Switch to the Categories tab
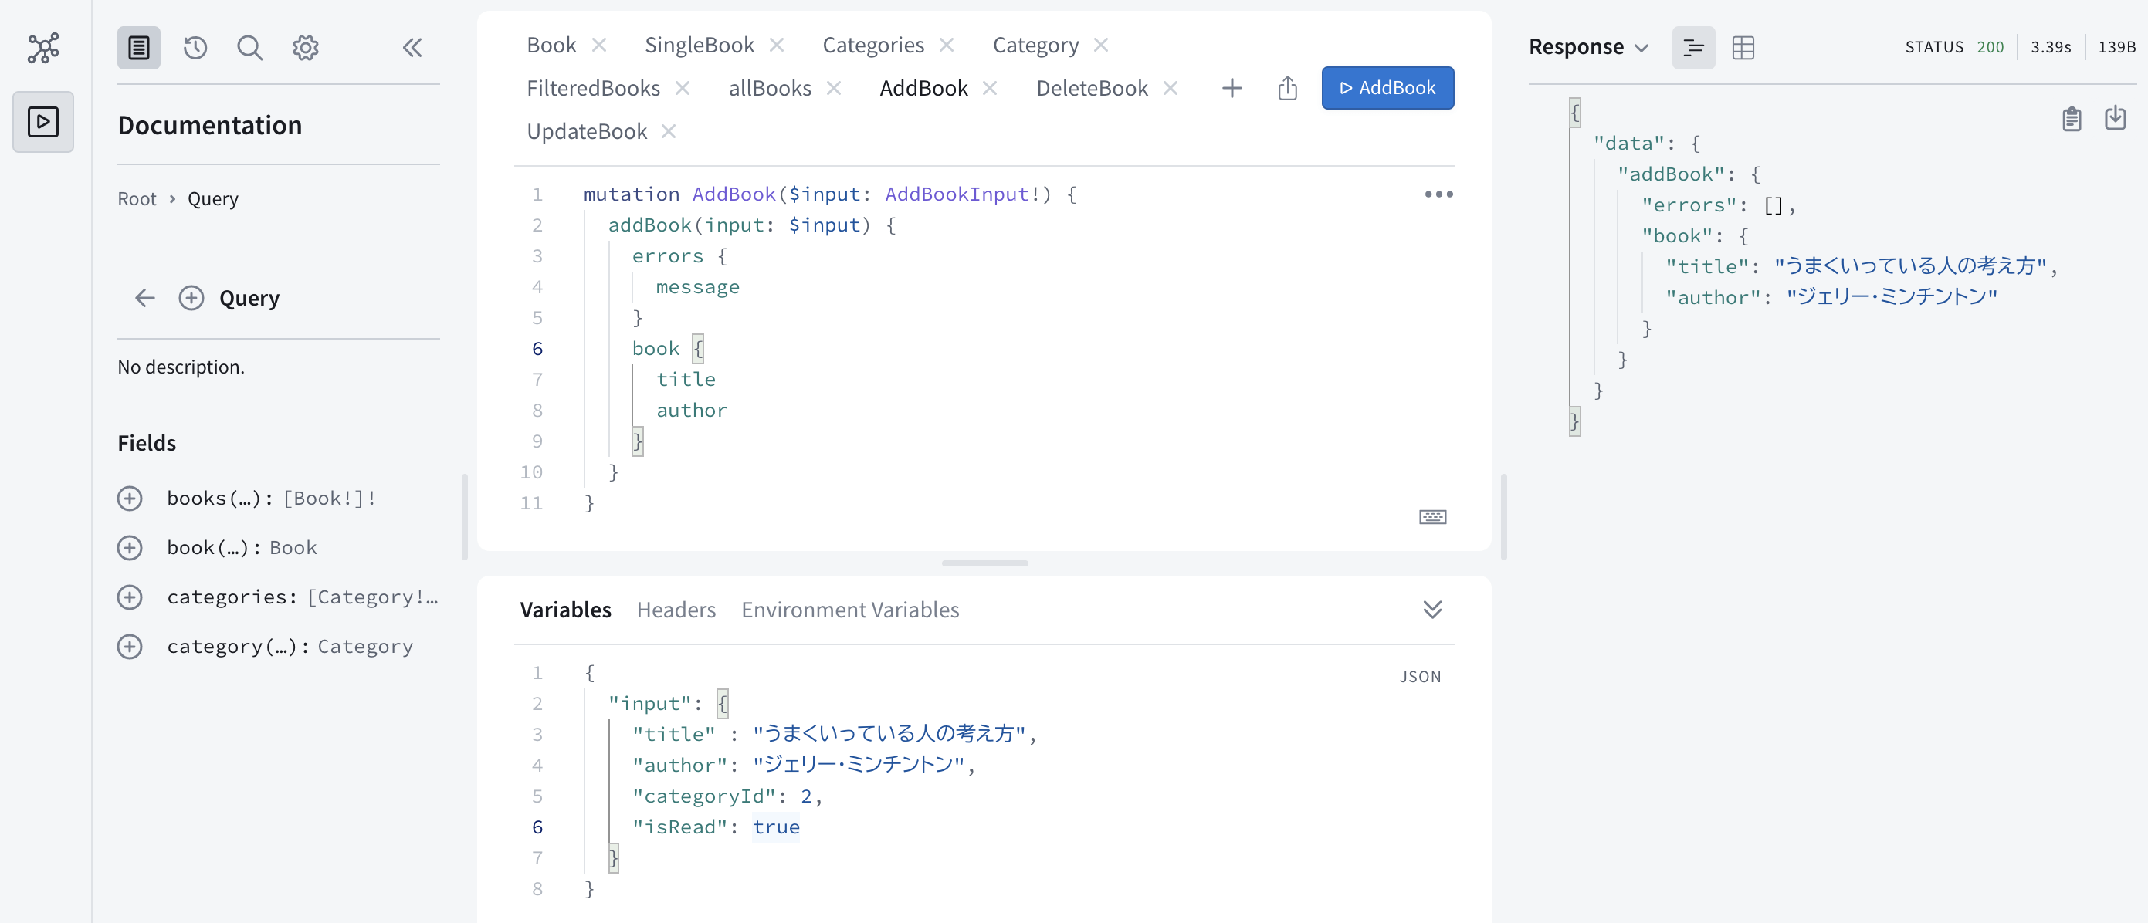Viewport: 2148px width, 923px height. pyautogui.click(x=873, y=44)
